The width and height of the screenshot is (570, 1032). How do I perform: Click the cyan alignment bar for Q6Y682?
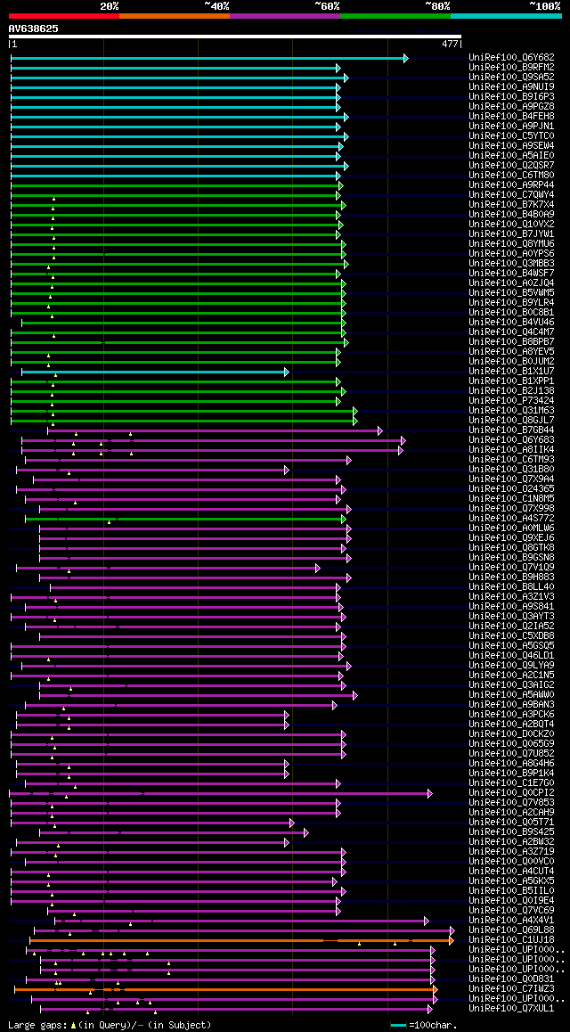coord(209,59)
